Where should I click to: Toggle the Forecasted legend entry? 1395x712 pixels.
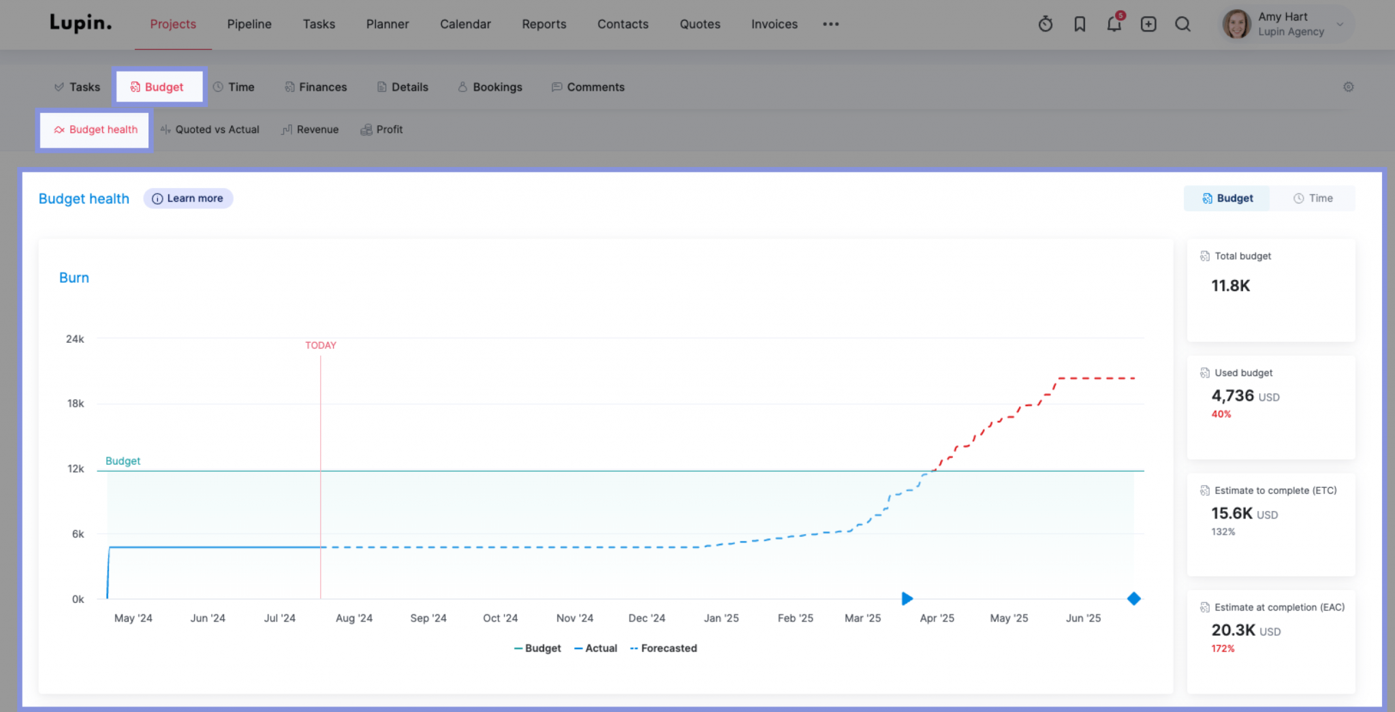(662, 648)
